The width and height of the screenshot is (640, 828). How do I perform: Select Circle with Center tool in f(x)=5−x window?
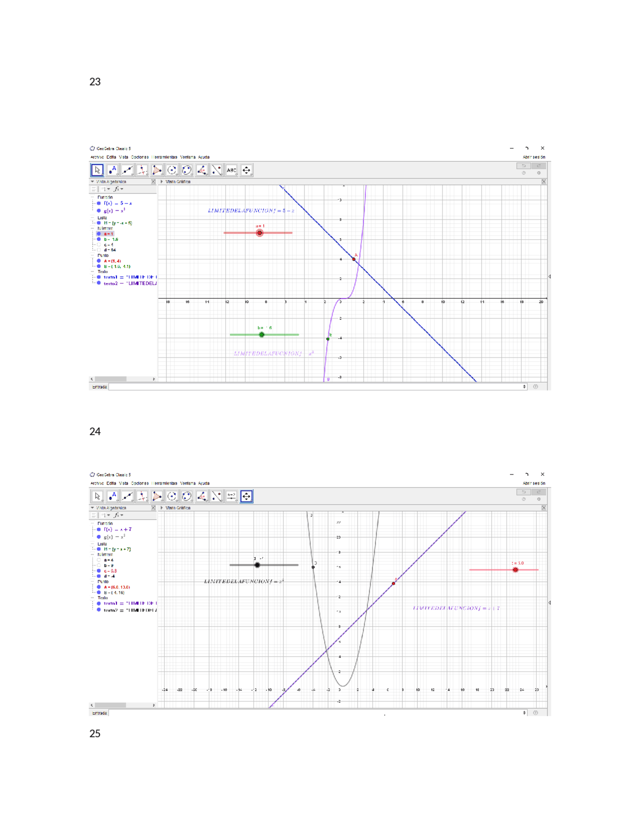pos(172,170)
